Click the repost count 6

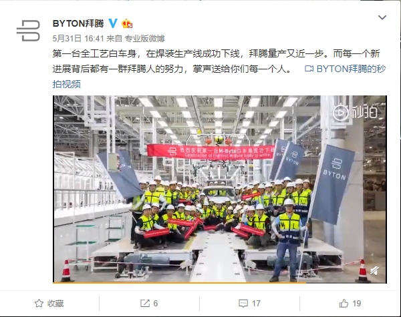(156, 304)
